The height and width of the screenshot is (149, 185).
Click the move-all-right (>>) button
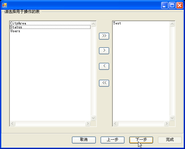click(104, 36)
